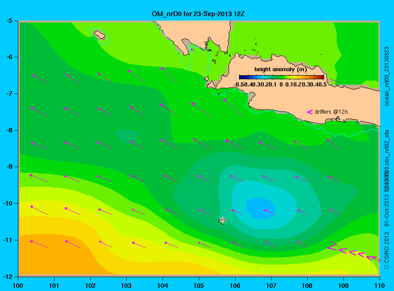Click latitude tick label '-6'
Viewport: 394px width, 291px height.
click(x=9, y=57)
